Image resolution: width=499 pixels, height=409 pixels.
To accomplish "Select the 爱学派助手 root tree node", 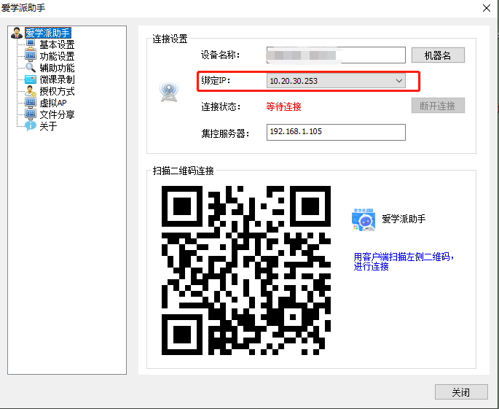I will (x=48, y=33).
